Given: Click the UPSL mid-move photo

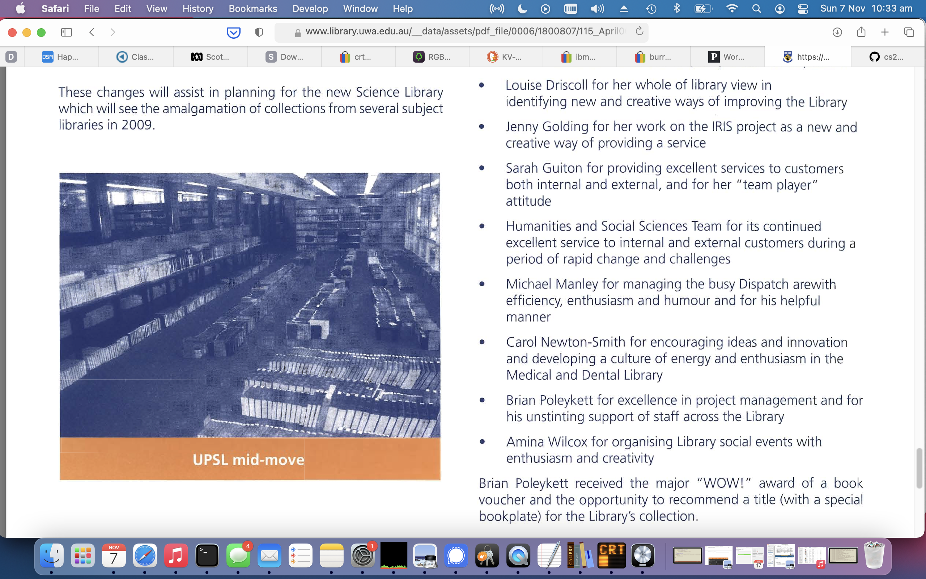Looking at the screenshot, I should (250, 305).
